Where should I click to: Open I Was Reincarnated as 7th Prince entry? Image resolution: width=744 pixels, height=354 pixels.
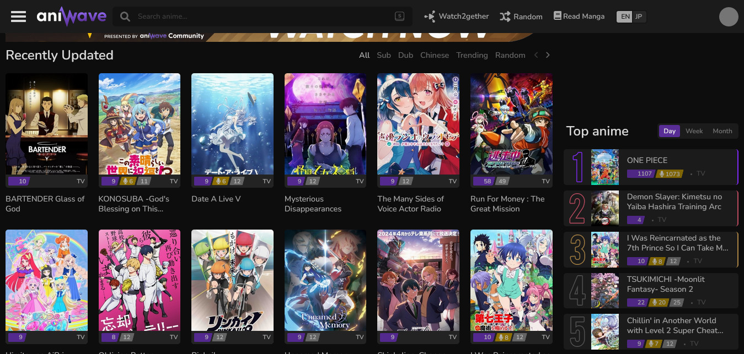[x=651, y=249]
